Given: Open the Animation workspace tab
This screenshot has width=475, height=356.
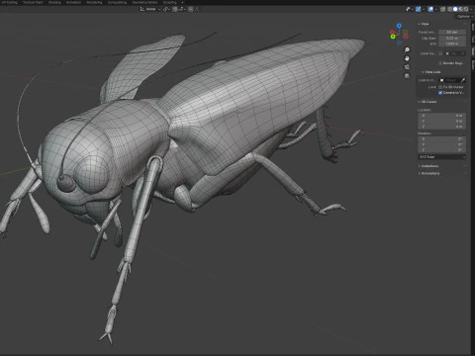Looking at the screenshot, I should 73,2.
